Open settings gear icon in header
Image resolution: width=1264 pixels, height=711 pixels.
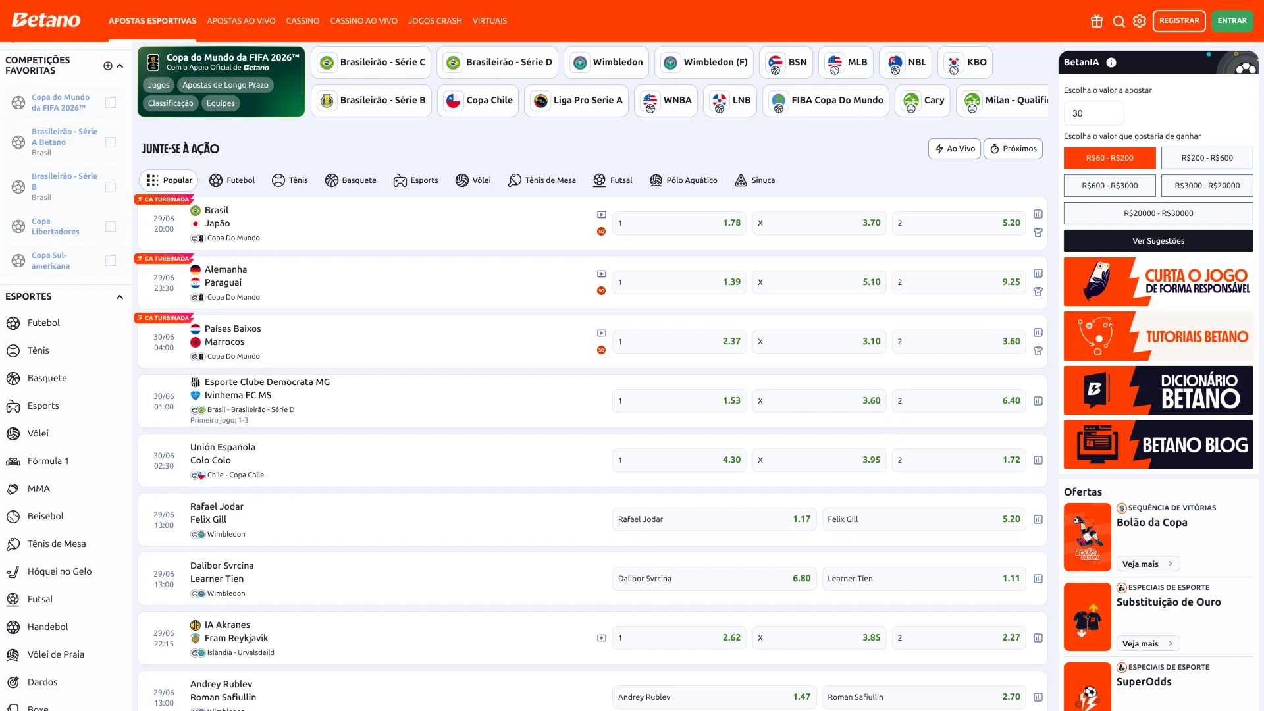coord(1140,21)
